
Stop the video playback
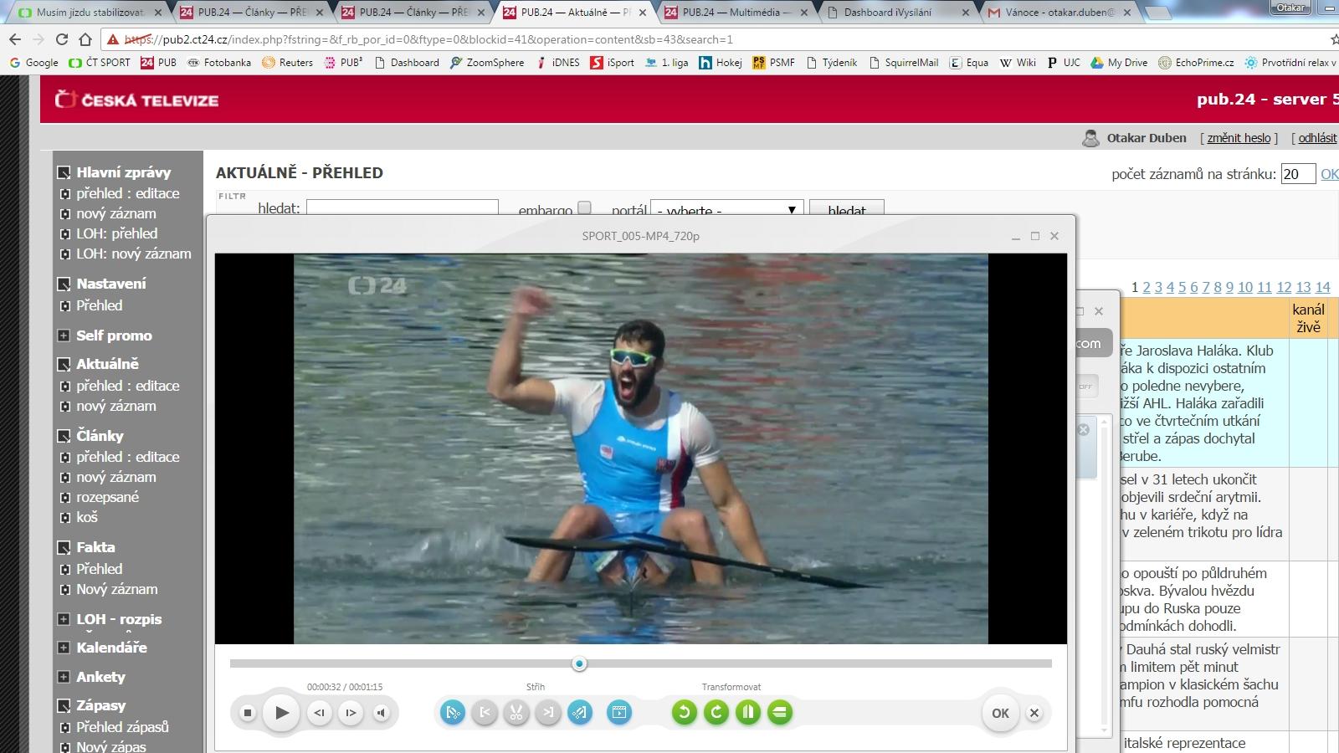coord(247,713)
